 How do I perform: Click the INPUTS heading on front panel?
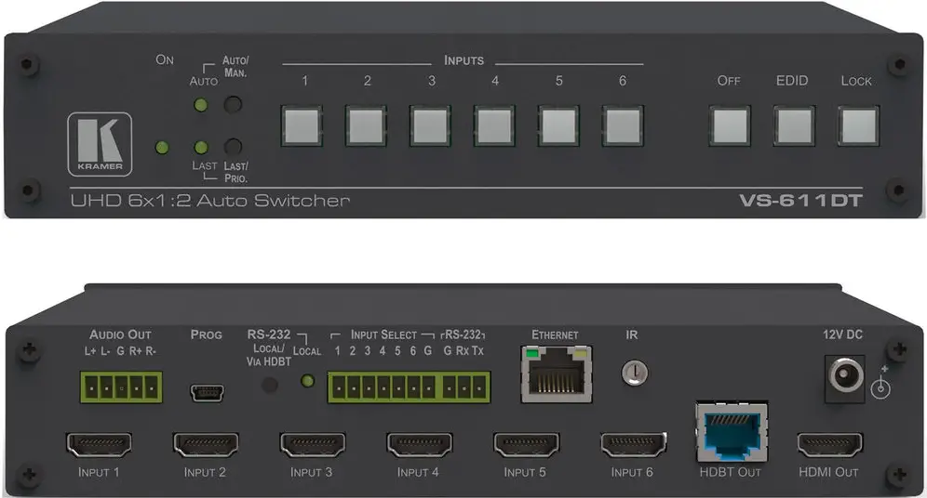464,60
